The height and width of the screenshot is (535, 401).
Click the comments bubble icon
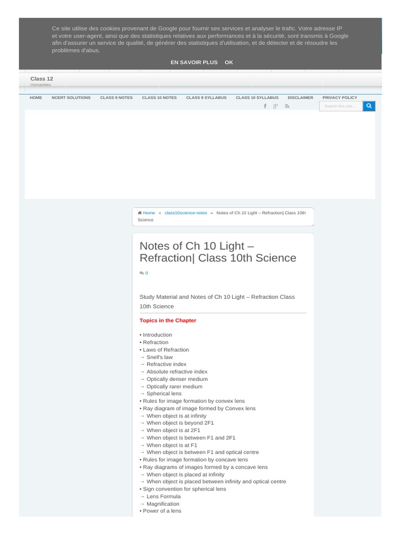click(141, 273)
